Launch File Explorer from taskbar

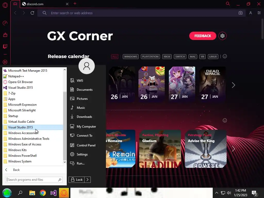(32, 193)
